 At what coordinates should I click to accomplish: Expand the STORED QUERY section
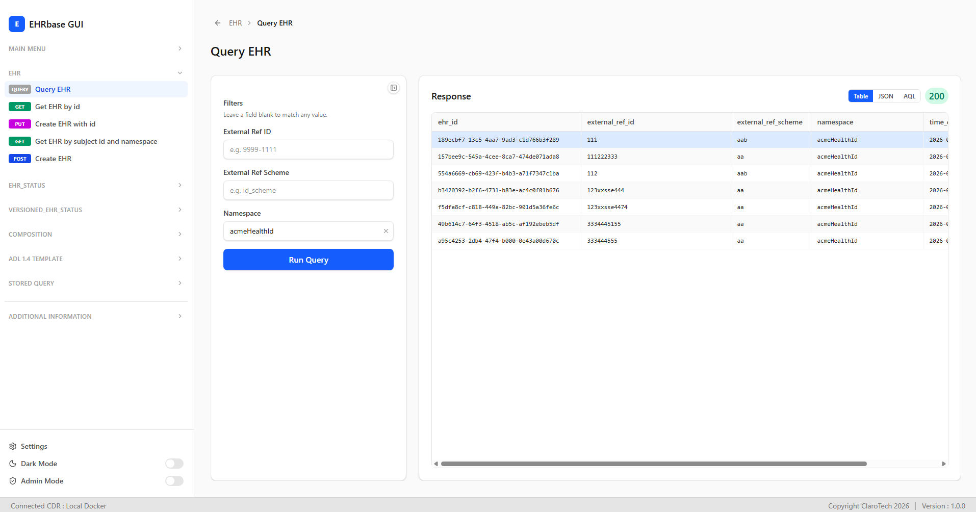click(96, 283)
